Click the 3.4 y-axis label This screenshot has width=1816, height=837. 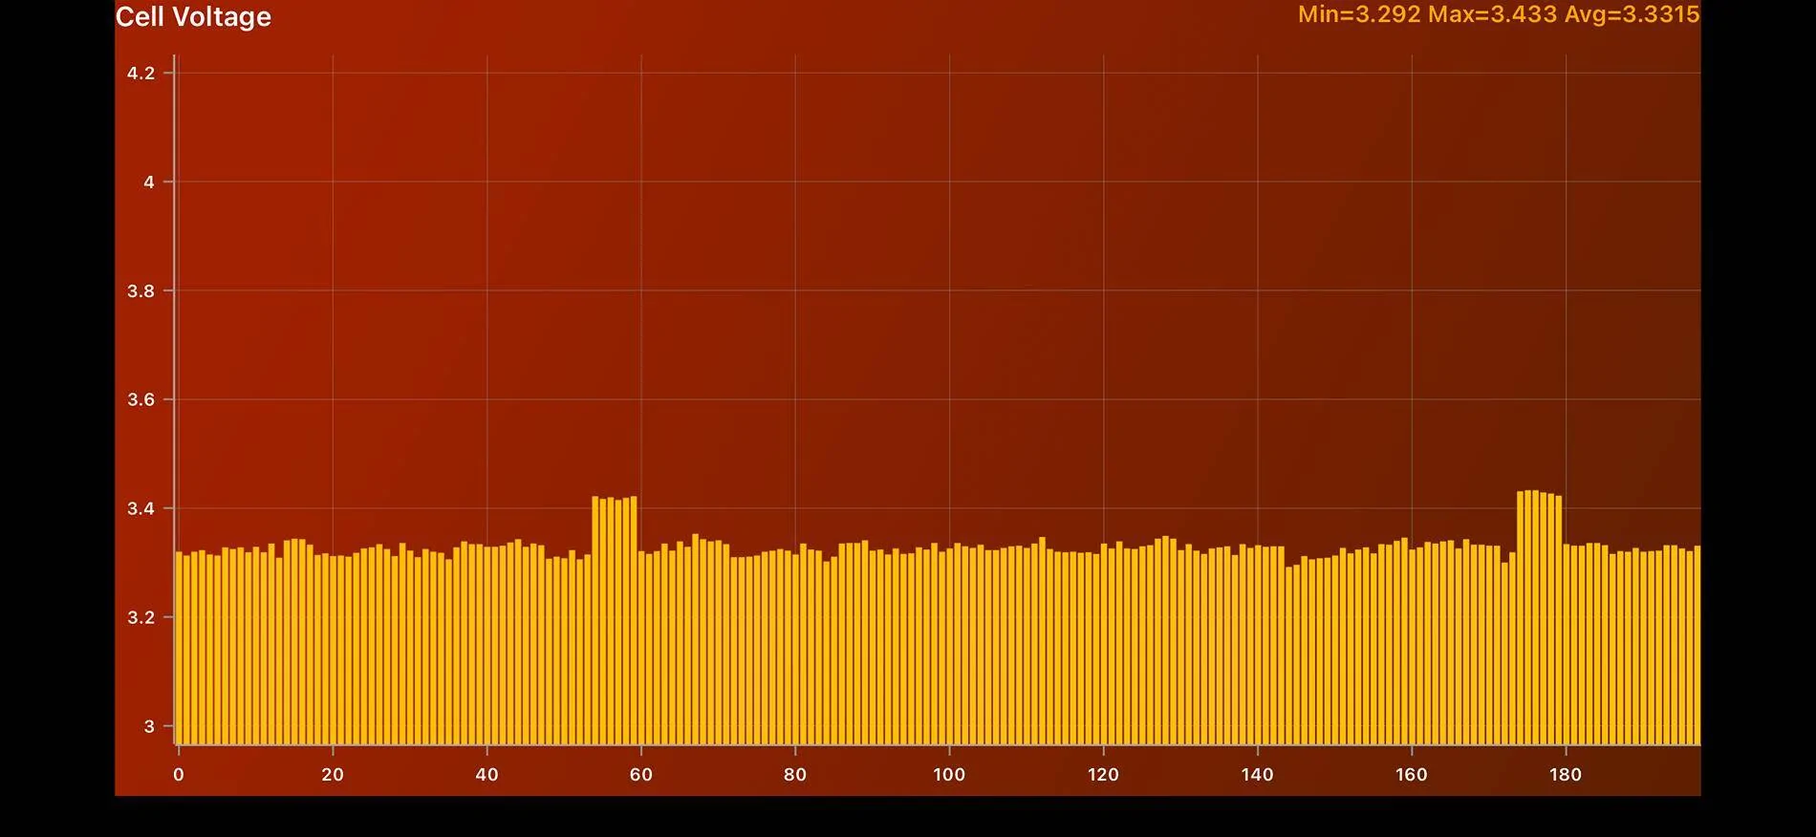pos(141,508)
